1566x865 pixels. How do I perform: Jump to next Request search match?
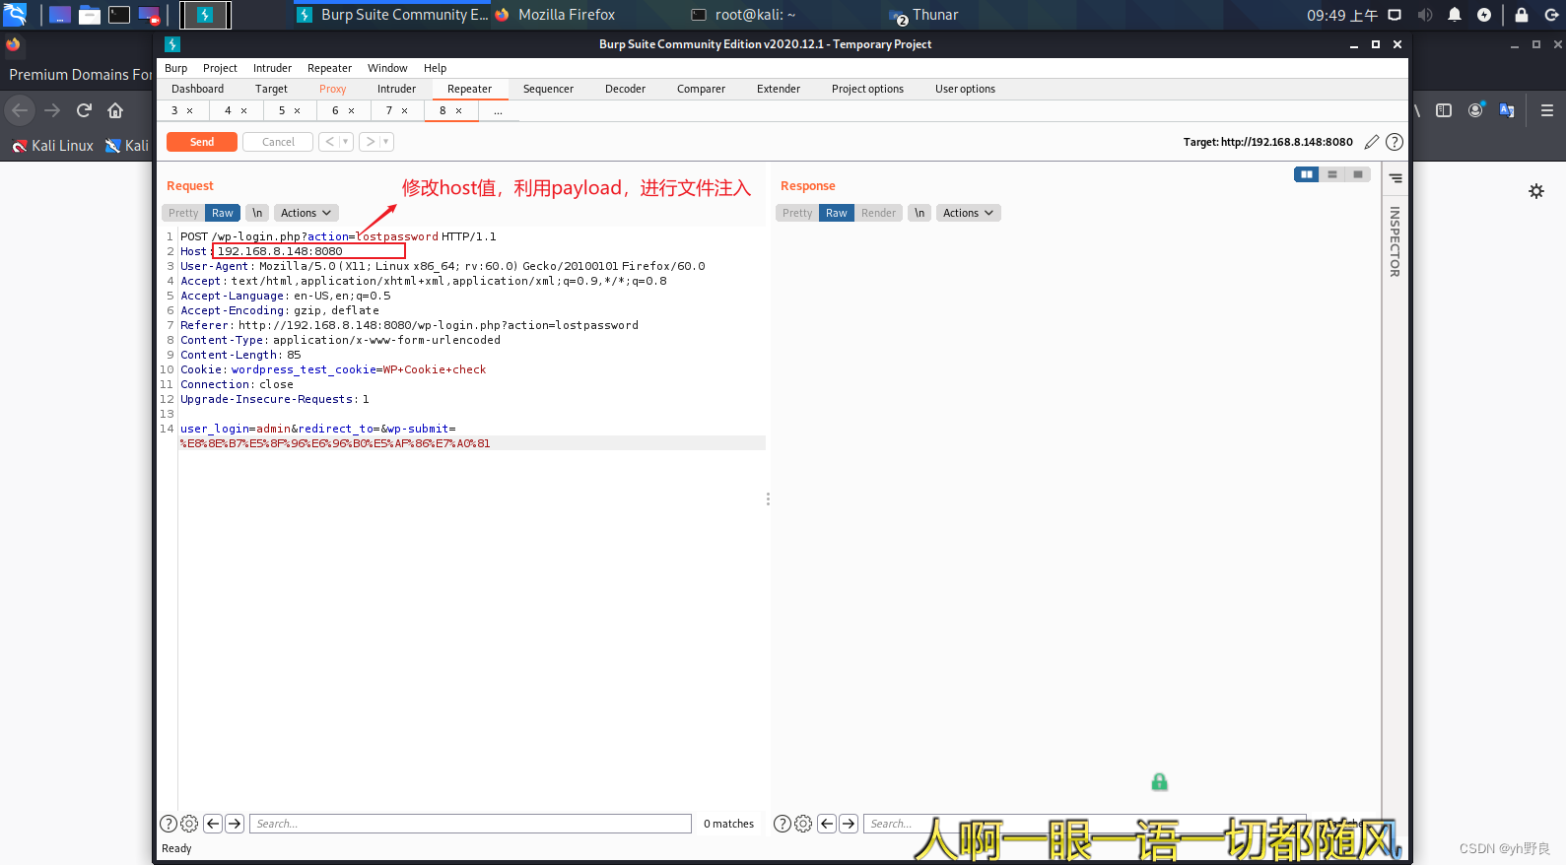[235, 824]
